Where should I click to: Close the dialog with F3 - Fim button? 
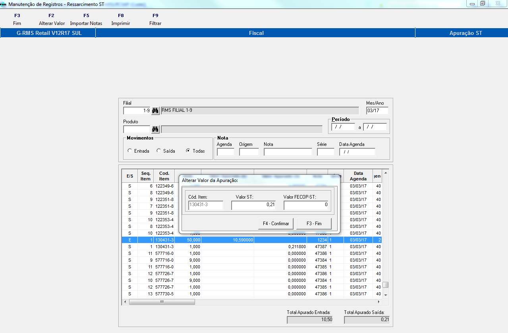pyautogui.click(x=314, y=224)
